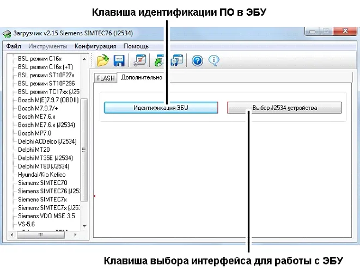Select BSL режим TC17xx (J25 entry
Image resolution: width=360 pixels, height=271 pixels.
48,91
